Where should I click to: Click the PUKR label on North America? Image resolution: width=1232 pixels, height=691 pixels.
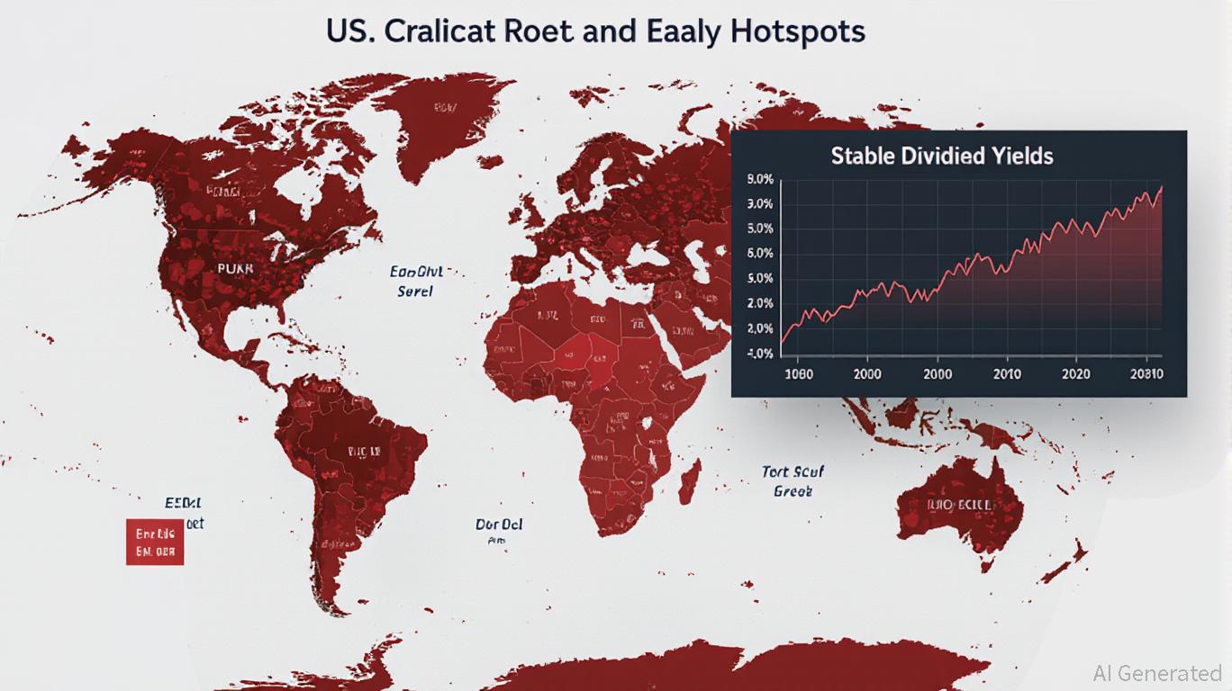click(236, 268)
